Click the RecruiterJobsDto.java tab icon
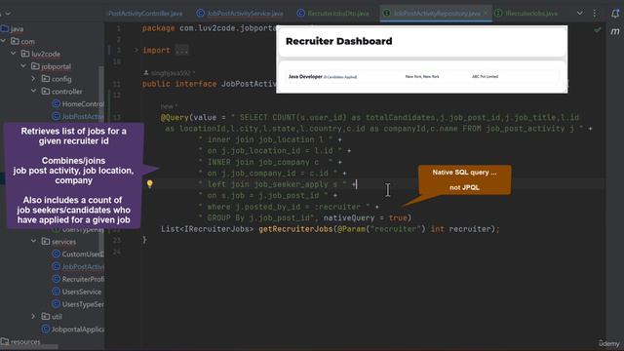 coord(301,13)
